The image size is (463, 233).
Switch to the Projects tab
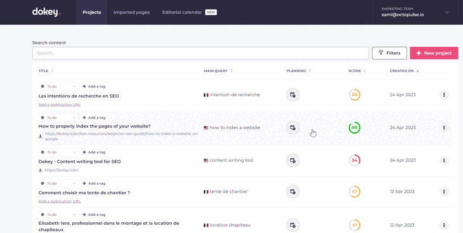tap(91, 13)
